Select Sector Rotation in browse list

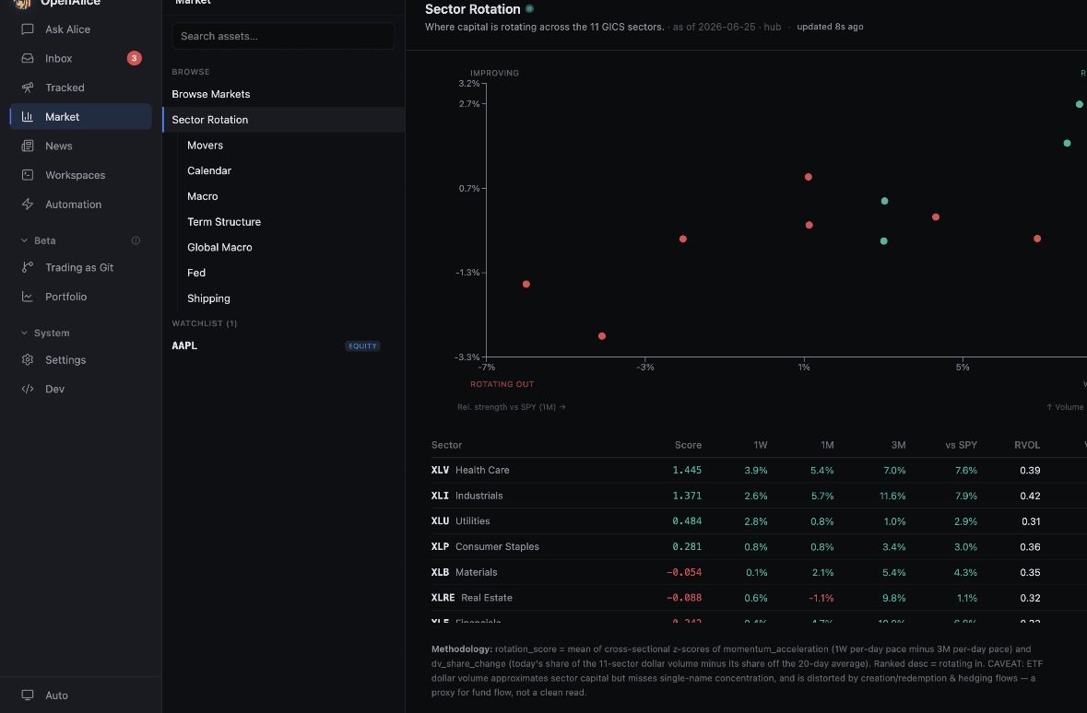pyautogui.click(x=284, y=119)
